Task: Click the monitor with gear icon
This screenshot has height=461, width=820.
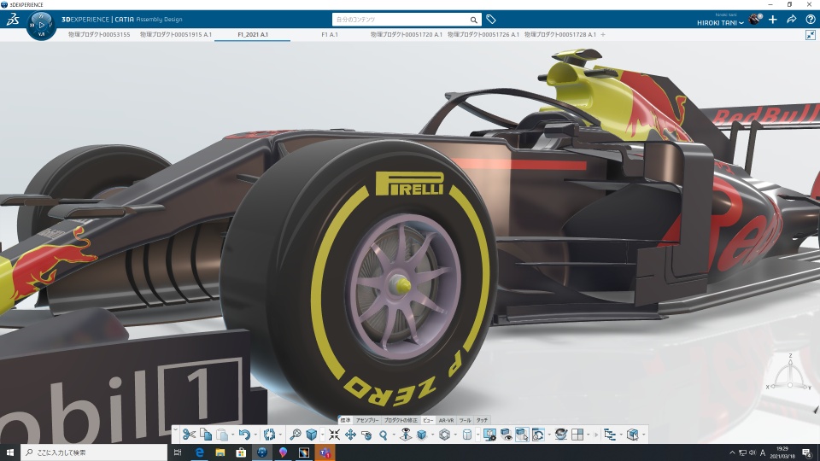Action: click(x=489, y=435)
